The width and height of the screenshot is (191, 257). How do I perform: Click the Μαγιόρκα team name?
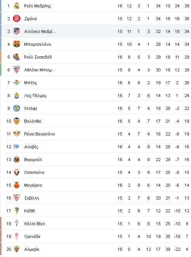coord(33,185)
